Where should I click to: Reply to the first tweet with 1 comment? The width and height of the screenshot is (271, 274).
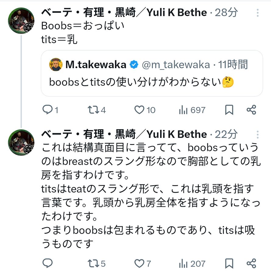click(47, 110)
